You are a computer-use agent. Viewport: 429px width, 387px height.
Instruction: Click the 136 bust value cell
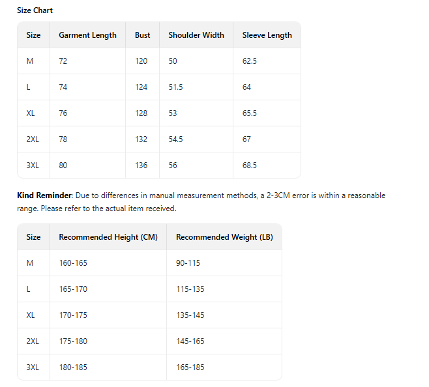pos(141,165)
